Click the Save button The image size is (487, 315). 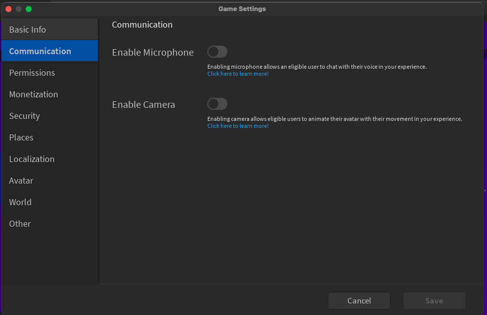point(434,300)
